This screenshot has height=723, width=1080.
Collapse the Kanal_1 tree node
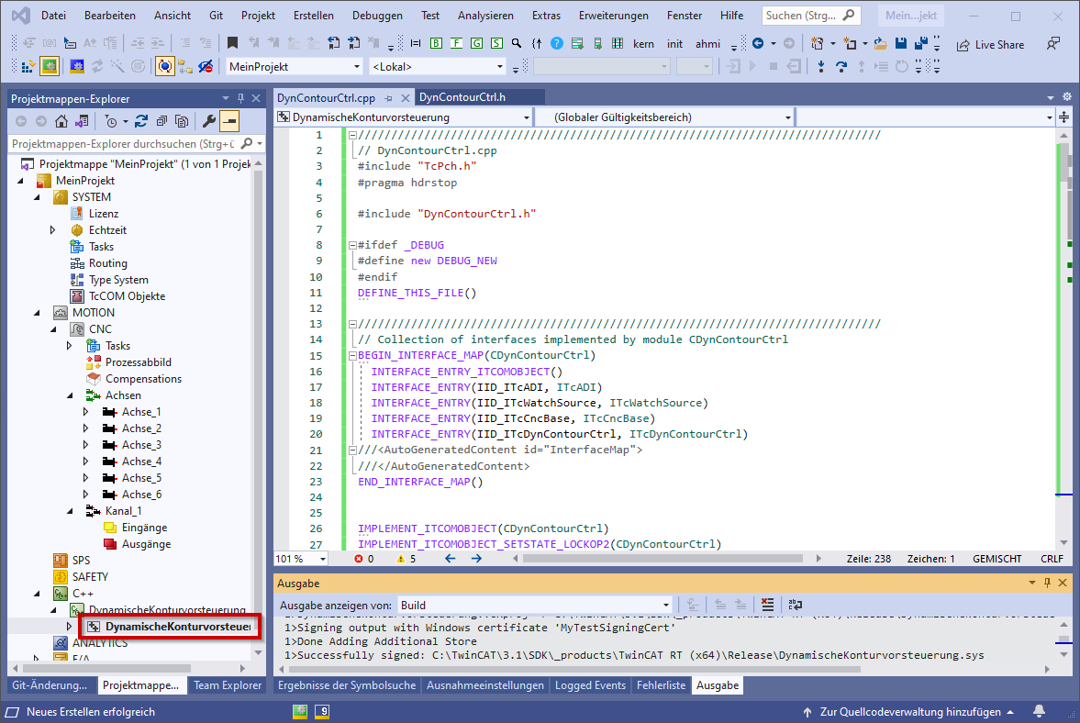[x=70, y=511]
